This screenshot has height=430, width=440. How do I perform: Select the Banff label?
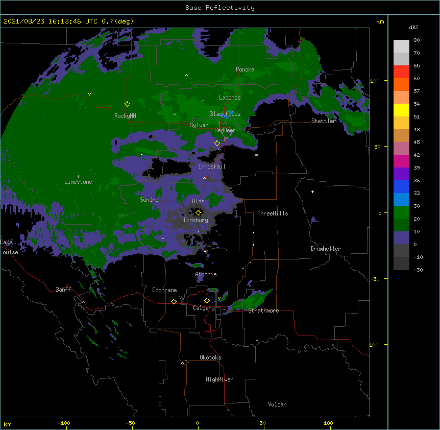pyautogui.click(x=63, y=290)
